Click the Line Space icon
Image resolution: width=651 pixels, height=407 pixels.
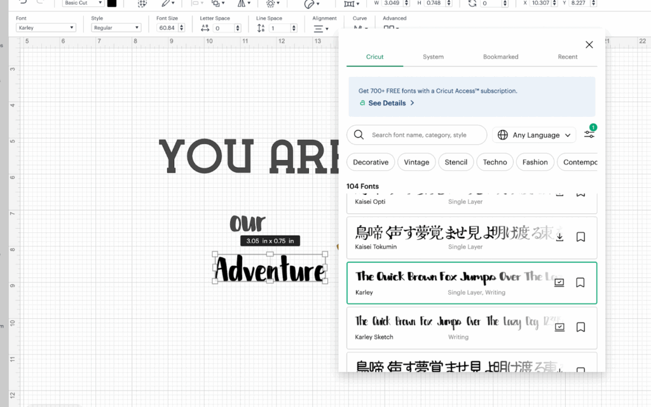click(261, 29)
